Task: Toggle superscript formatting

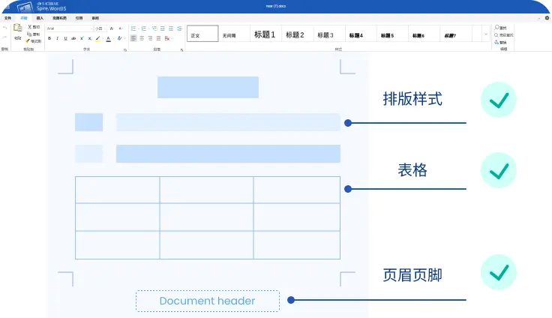Action: click(82, 38)
